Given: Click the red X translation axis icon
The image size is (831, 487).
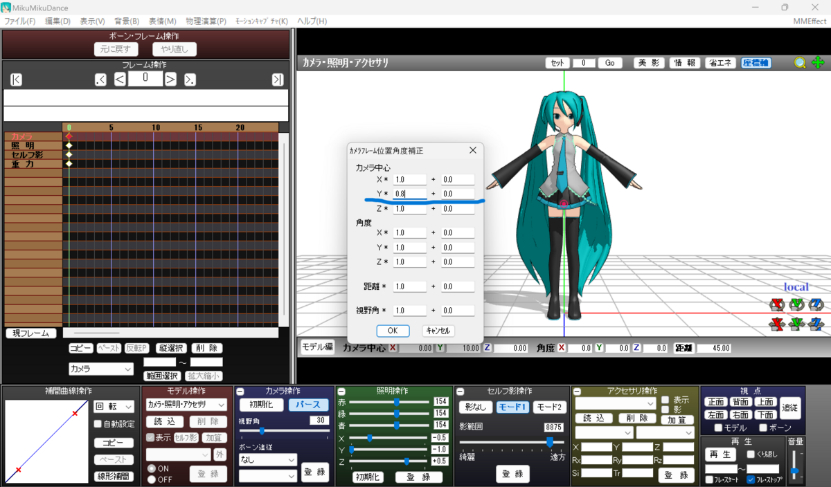Looking at the screenshot, I should (x=777, y=323).
